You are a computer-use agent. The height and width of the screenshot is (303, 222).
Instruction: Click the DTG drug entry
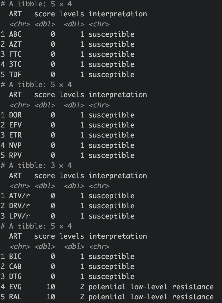(x=15, y=277)
